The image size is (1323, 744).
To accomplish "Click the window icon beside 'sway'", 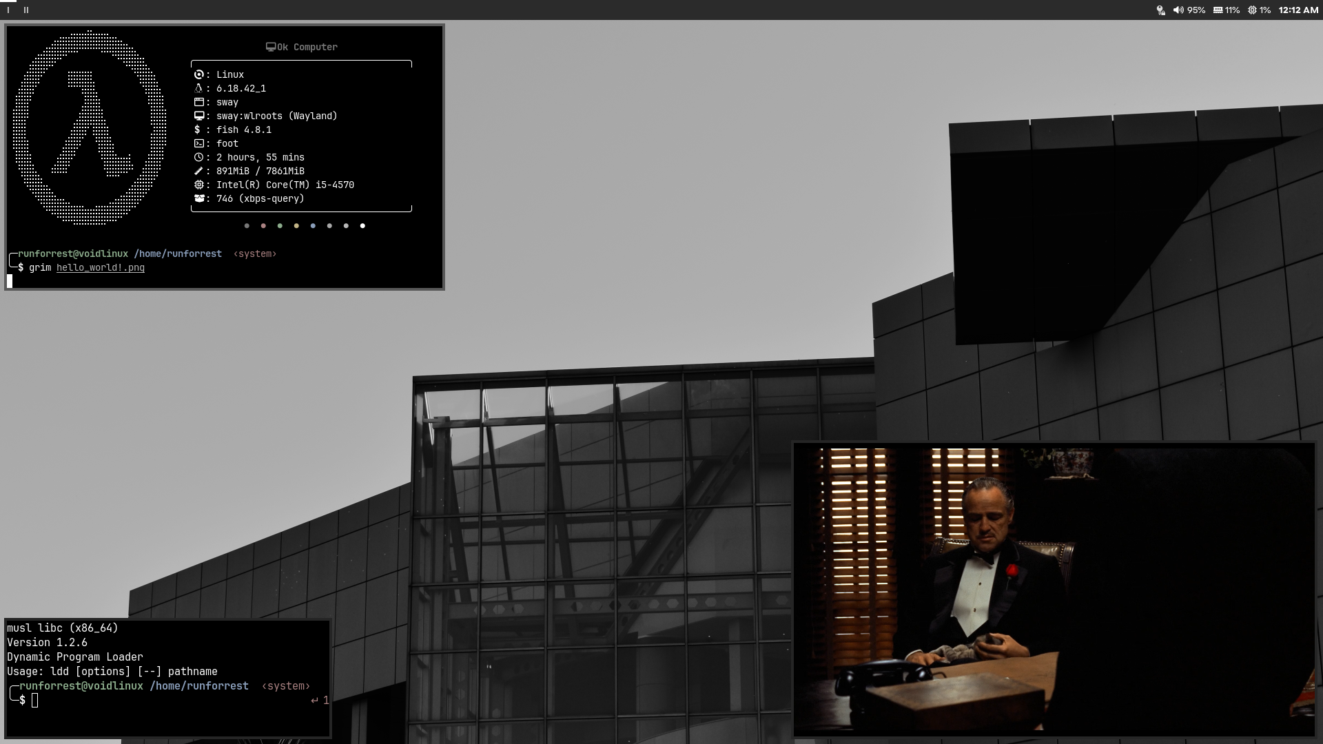I will 198,102.
